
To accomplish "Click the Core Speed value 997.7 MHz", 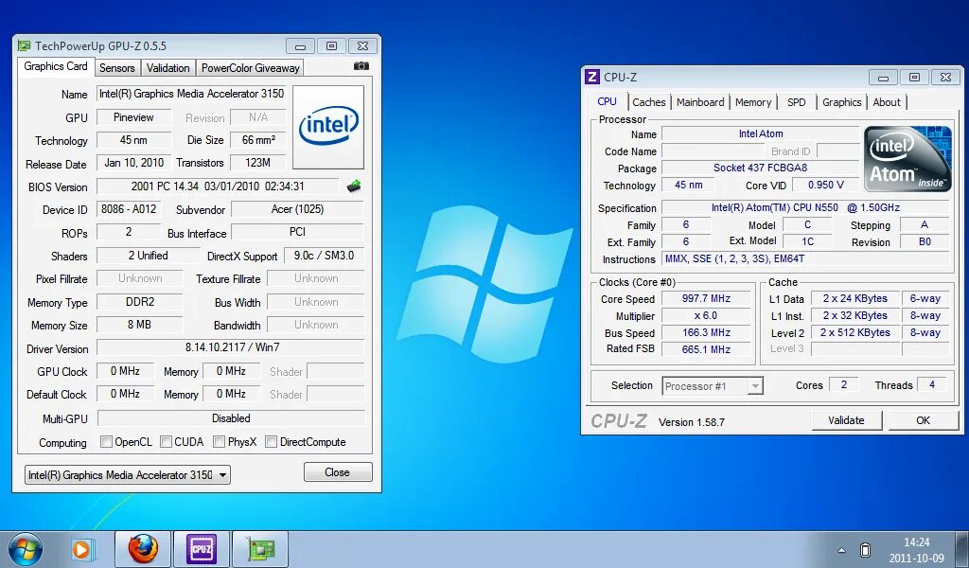I will [x=706, y=298].
